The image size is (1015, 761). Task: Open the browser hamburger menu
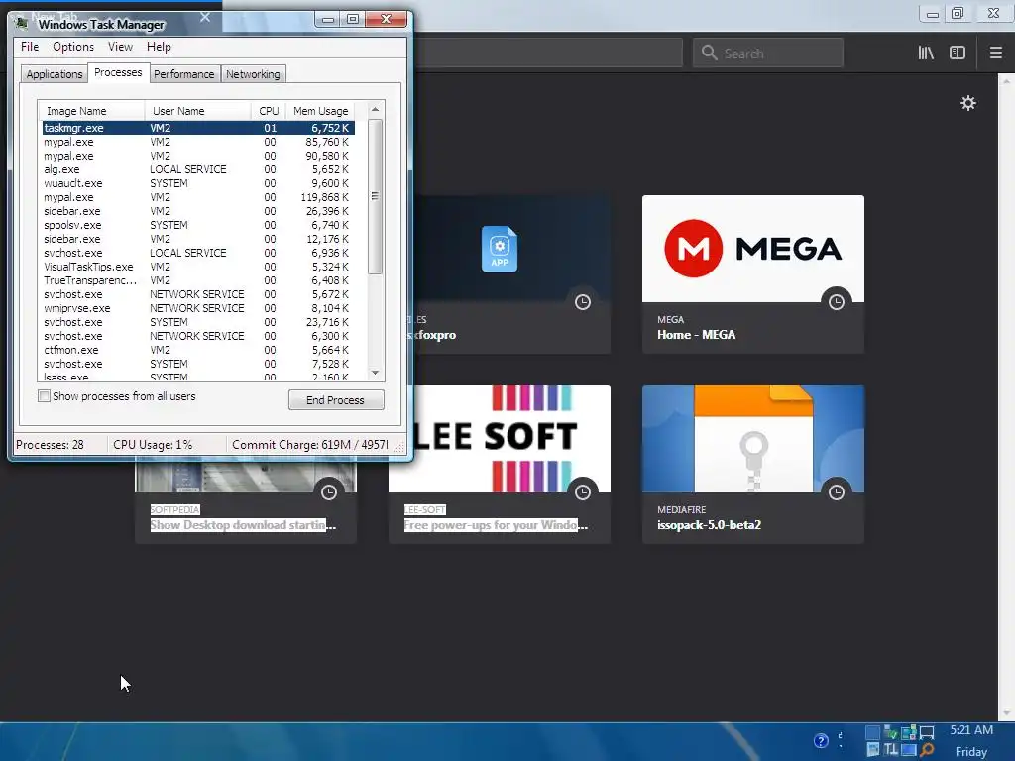(995, 53)
